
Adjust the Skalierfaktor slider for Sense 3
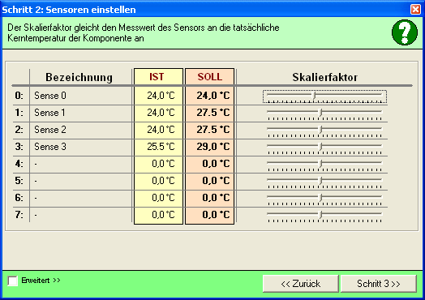[324, 148]
